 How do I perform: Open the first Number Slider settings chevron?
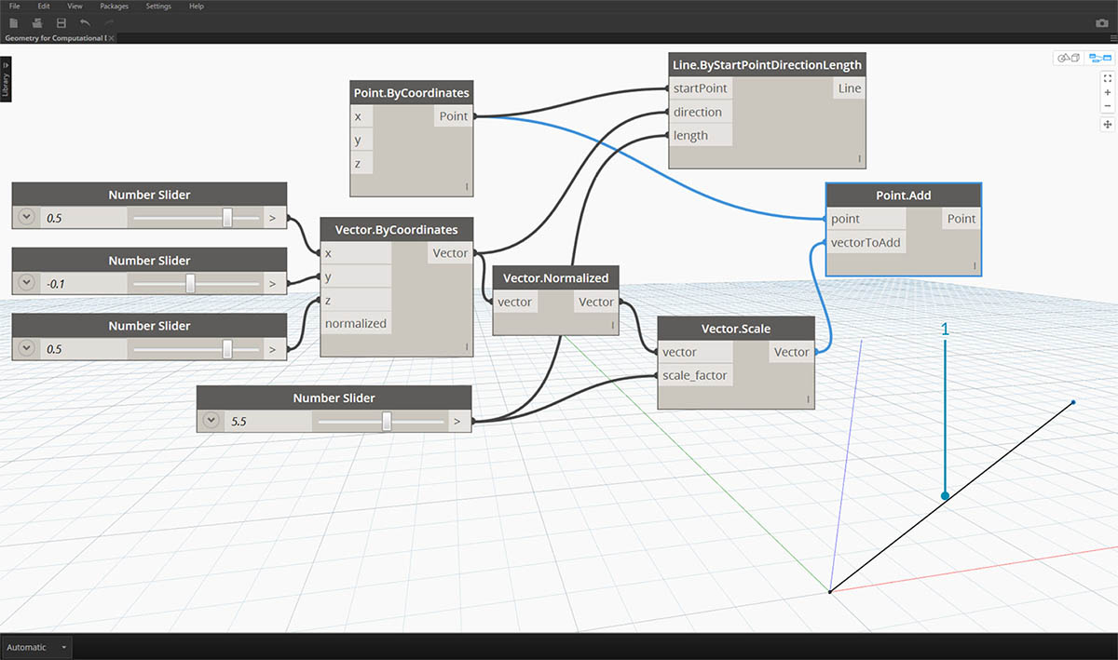tap(26, 217)
